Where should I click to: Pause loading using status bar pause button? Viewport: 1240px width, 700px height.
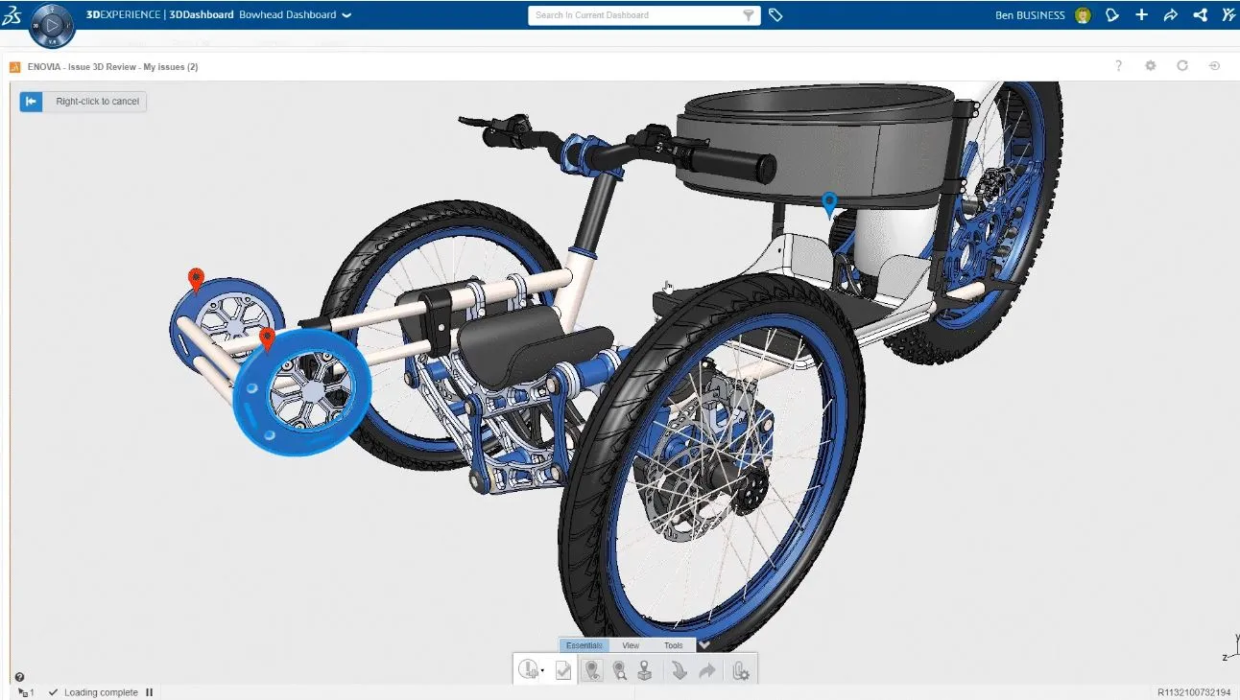pyautogui.click(x=150, y=692)
